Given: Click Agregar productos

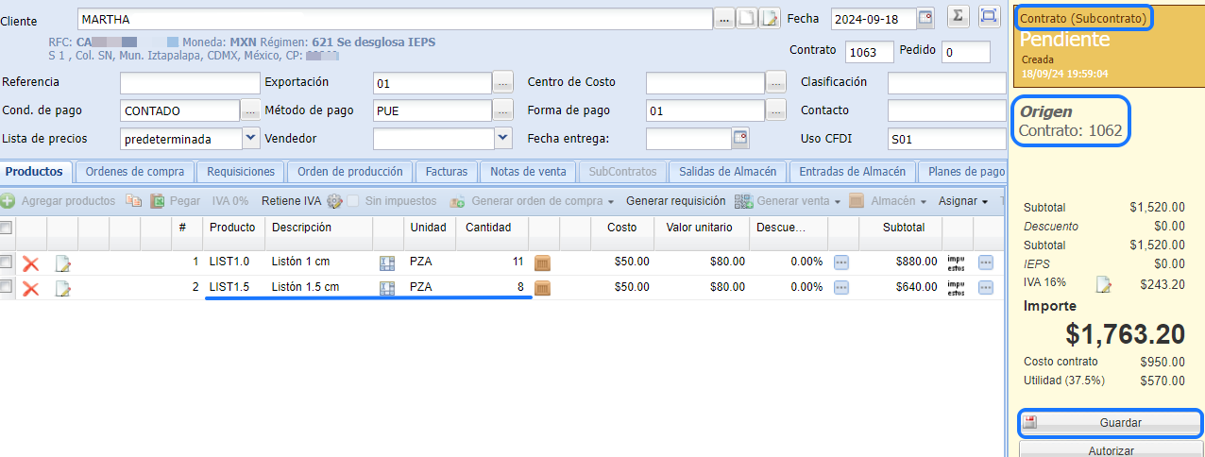Looking at the screenshot, I should (59, 201).
